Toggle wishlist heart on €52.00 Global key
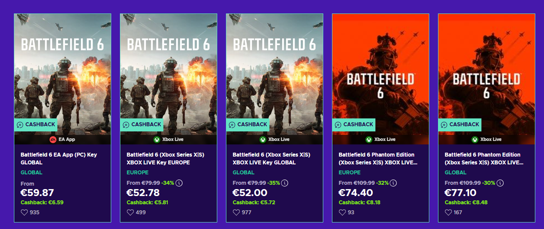Viewport: 544px width, 229px height. point(236,213)
